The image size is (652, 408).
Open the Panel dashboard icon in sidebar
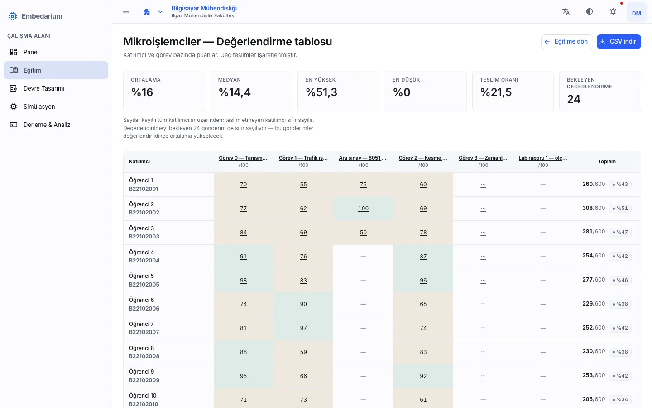point(14,52)
